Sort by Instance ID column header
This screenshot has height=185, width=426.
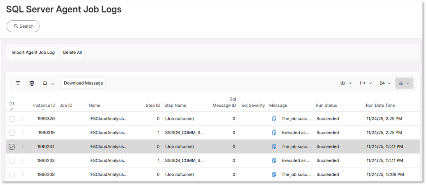pos(44,106)
